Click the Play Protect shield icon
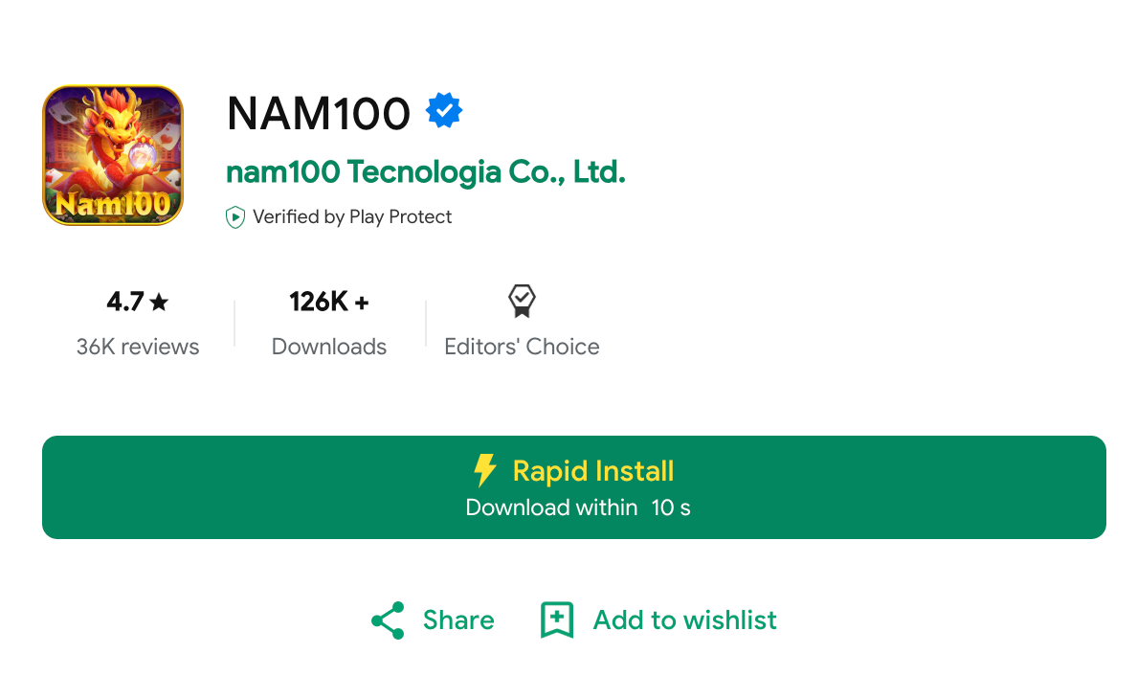1137x676 pixels. pos(234,216)
